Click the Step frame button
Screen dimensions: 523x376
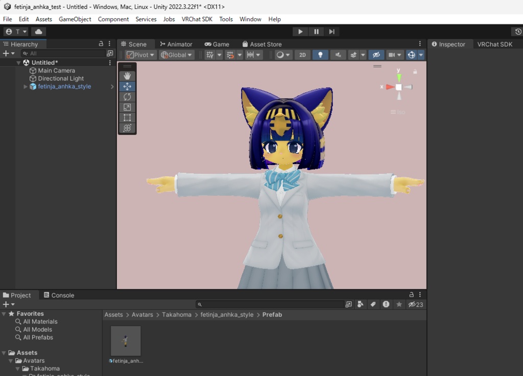pyautogui.click(x=331, y=32)
